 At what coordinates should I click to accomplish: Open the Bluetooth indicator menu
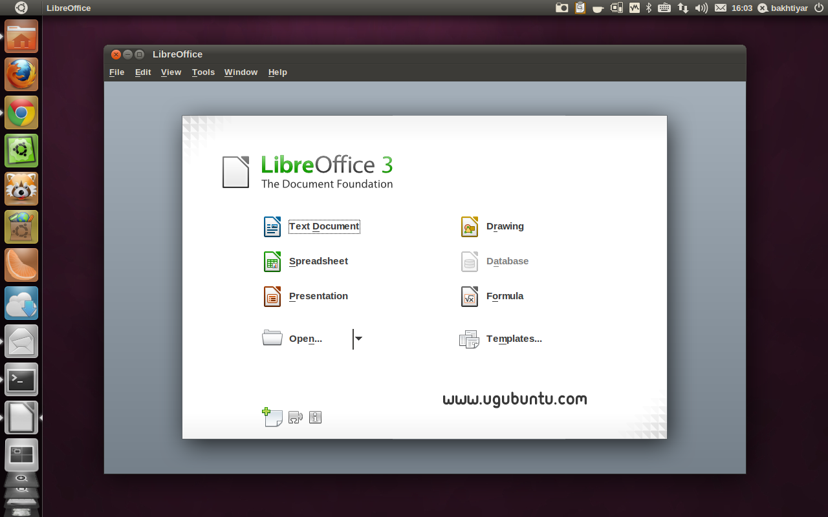tap(649, 8)
